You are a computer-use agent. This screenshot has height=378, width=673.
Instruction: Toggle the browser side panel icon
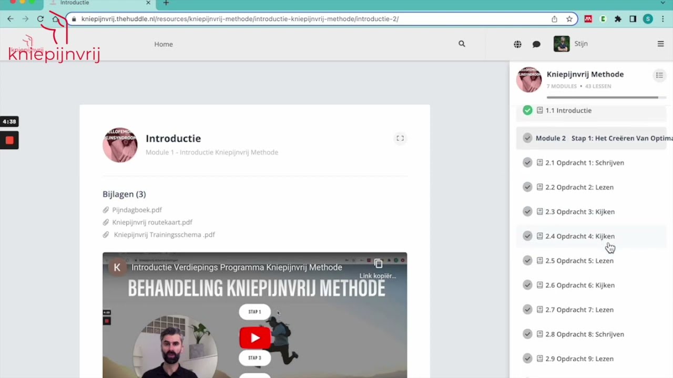(x=633, y=19)
